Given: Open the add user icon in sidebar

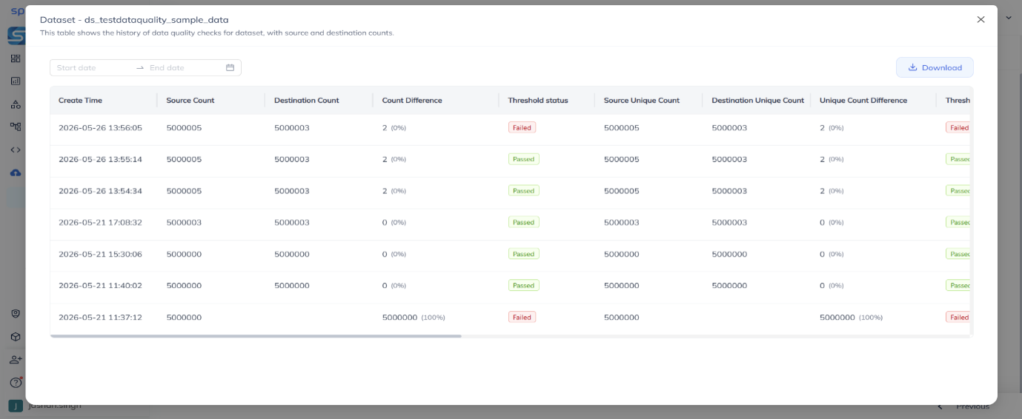Looking at the screenshot, I should 16,360.
